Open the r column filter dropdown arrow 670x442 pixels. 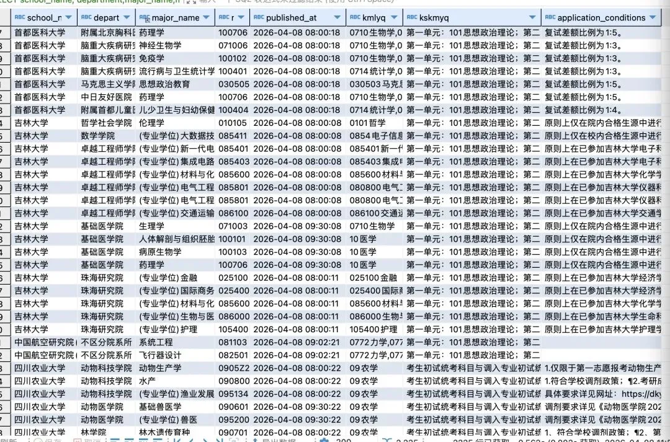coord(241,17)
